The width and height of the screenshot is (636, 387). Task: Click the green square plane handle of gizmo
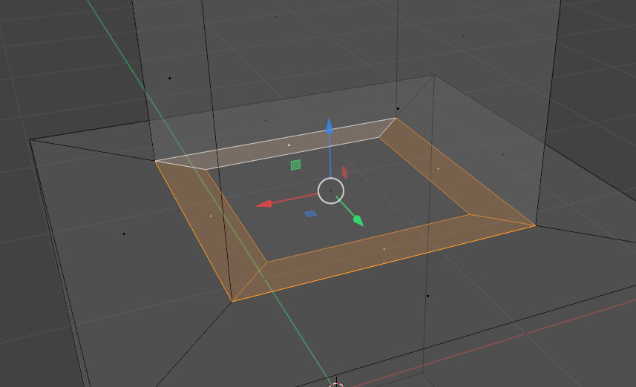pos(295,165)
